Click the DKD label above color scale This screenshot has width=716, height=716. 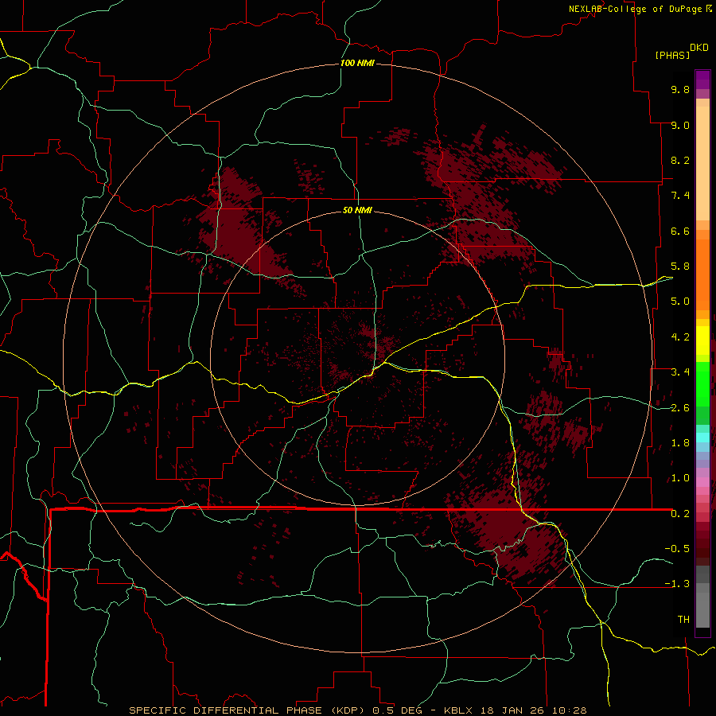pos(699,48)
